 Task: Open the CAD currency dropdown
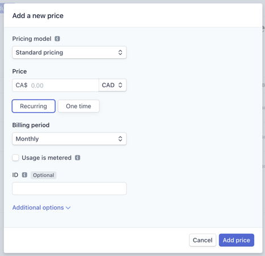pyautogui.click(x=112, y=85)
